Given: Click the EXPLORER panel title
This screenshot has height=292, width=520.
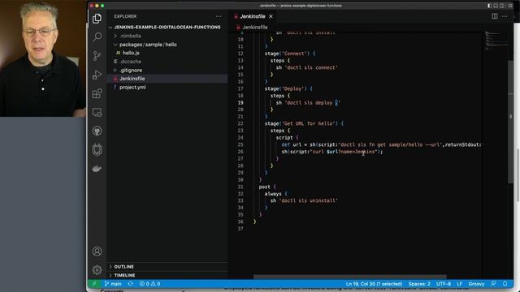Looking at the screenshot, I should [125, 16].
